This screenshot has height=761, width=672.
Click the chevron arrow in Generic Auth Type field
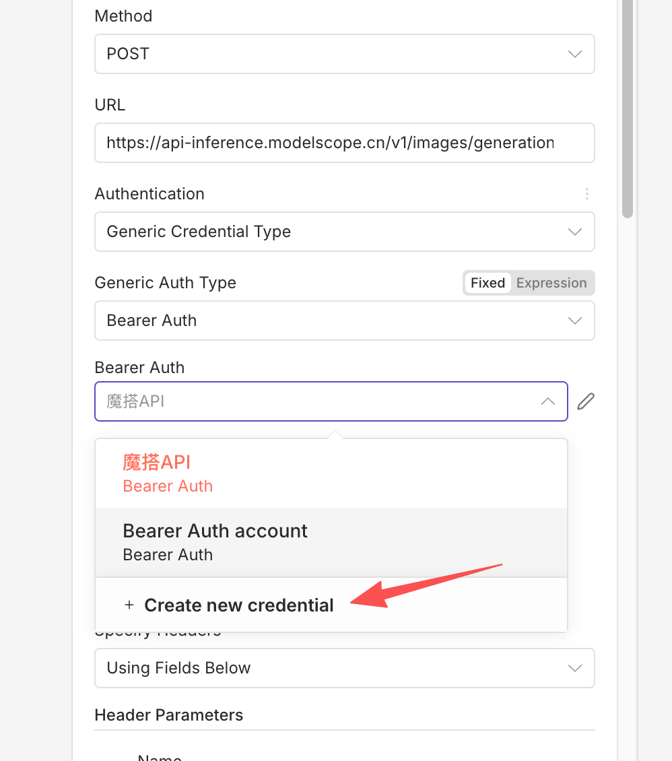[x=574, y=321]
